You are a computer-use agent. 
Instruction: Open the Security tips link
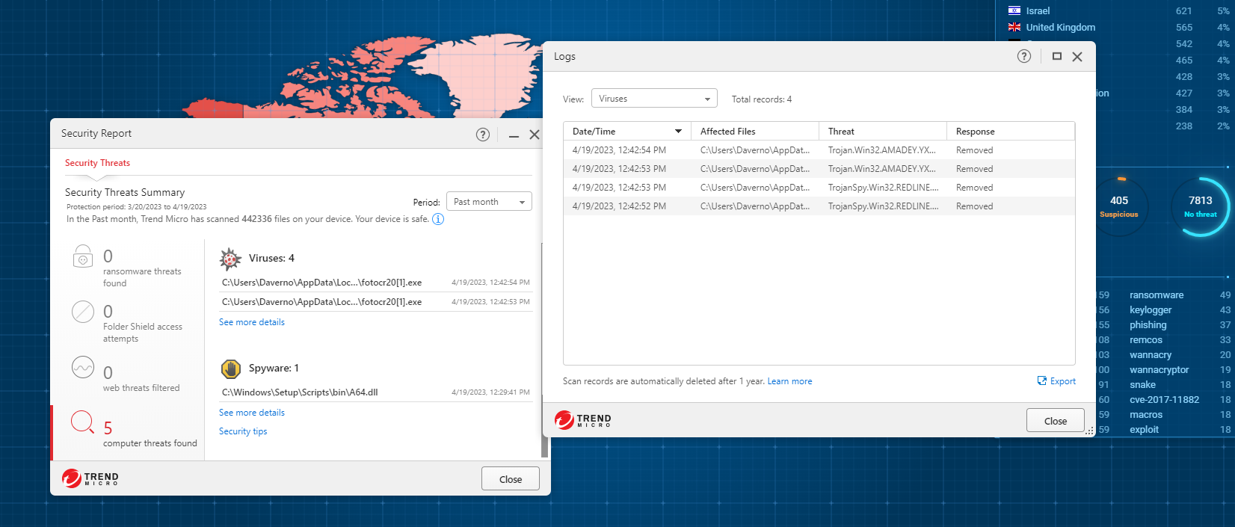243,431
